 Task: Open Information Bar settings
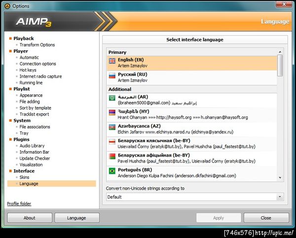pyautogui.click(x=35, y=152)
